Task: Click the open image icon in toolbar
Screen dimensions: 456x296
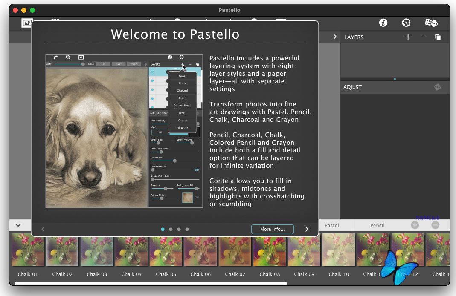Action: point(26,23)
